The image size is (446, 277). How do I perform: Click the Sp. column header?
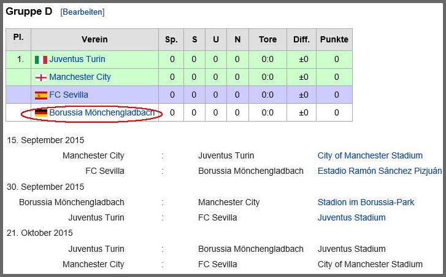[171, 39]
